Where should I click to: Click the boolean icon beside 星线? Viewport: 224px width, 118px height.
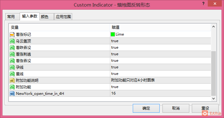(12, 74)
